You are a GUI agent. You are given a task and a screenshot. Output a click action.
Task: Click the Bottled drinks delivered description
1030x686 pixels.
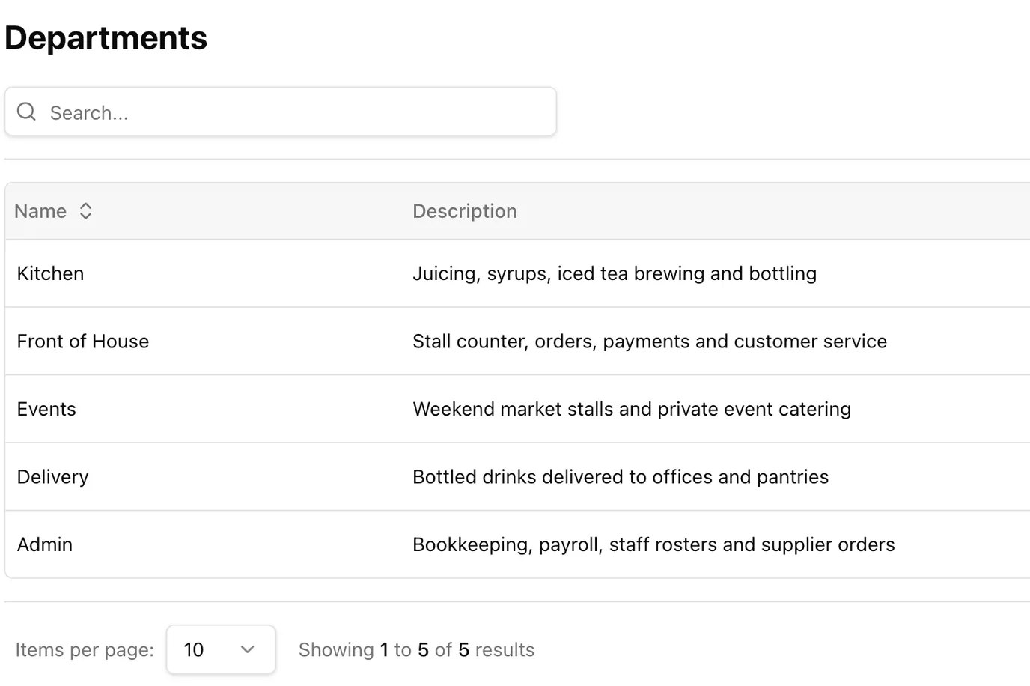tap(621, 477)
